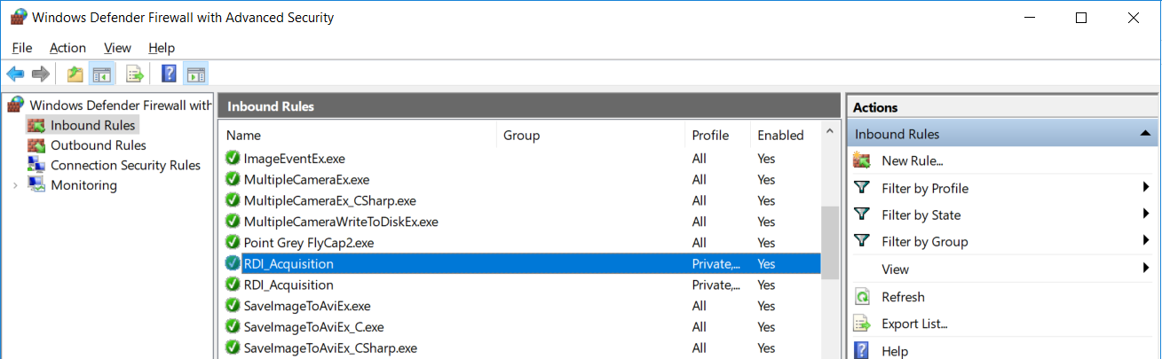1162x359 pixels.
Task: Open the View submenu arrow in Actions
Action: (1147, 269)
